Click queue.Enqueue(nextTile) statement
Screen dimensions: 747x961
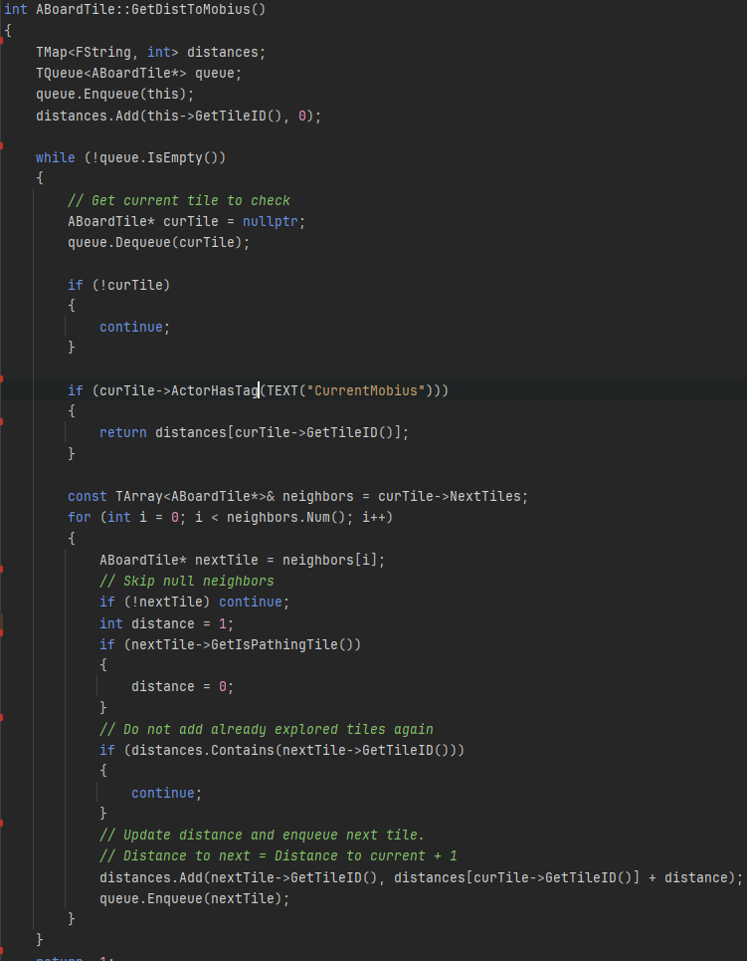point(194,899)
